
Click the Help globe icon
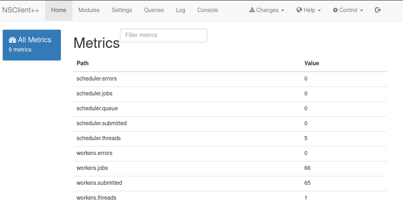(299, 10)
